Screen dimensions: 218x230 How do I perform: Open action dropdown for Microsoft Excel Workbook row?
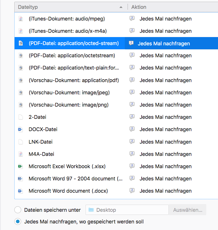(165, 166)
